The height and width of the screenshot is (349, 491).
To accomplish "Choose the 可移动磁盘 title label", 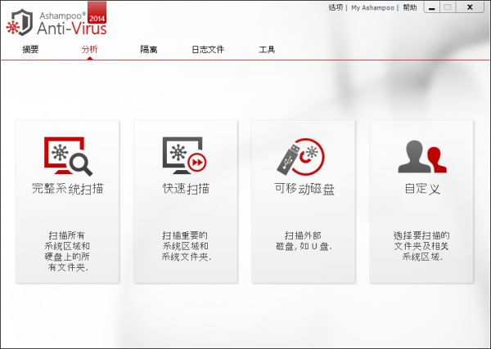I will pos(304,190).
